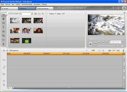The height and width of the screenshot is (92, 127).
Task: Click the marker icon in timeline toolbar
Action: [x=87, y=51]
